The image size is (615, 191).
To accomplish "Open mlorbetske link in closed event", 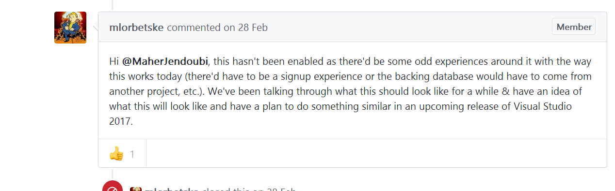I will pos(172,189).
